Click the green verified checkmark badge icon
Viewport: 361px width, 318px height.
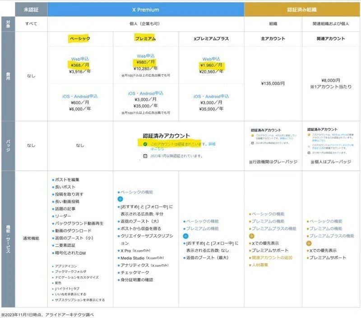click(x=145, y=144)
